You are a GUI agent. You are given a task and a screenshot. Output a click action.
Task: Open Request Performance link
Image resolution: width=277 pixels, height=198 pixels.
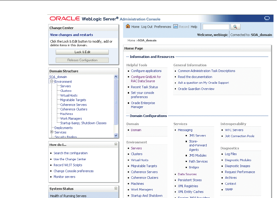point(240,172)
